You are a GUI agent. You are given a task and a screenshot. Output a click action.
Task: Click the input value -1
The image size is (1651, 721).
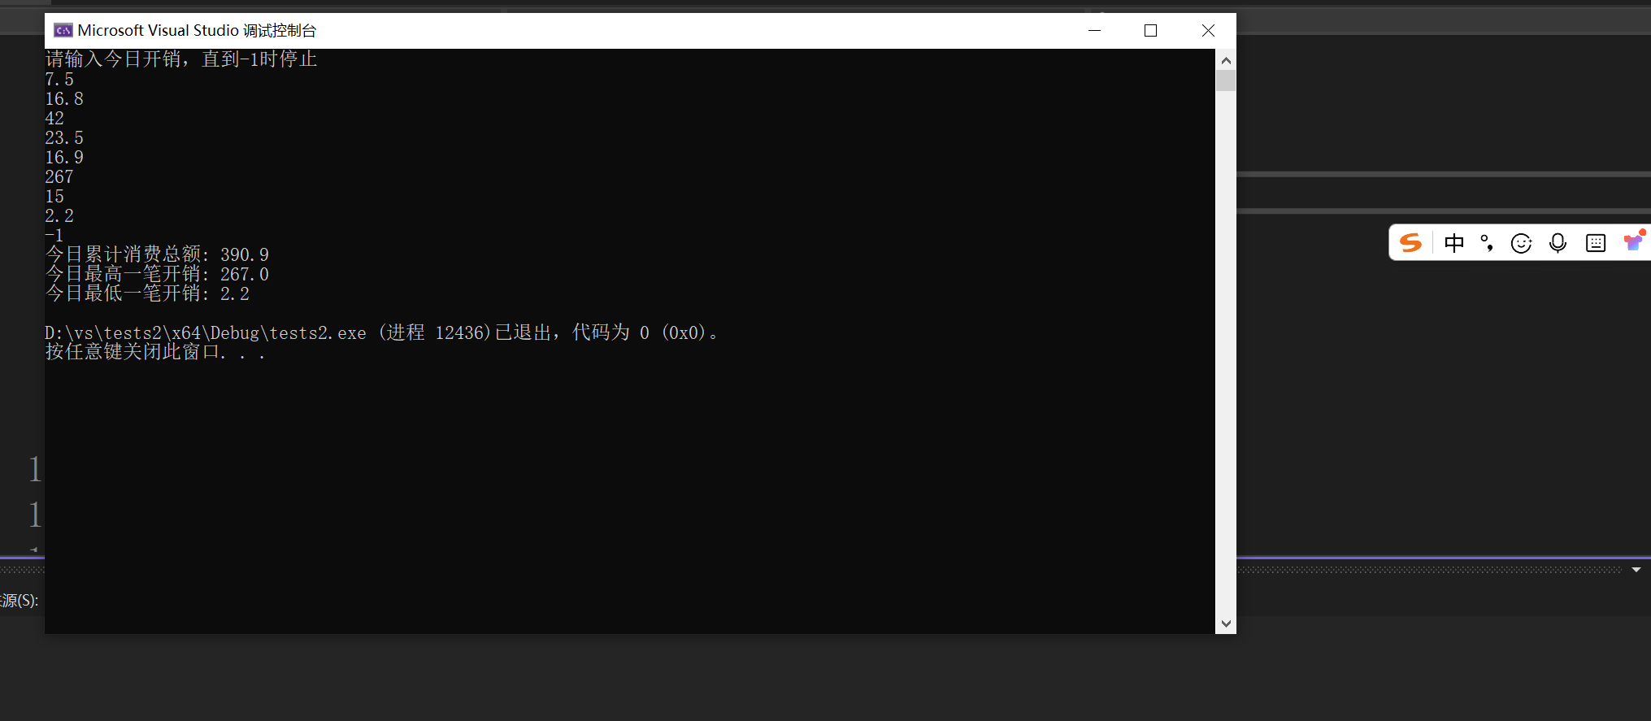pos(54,236)
